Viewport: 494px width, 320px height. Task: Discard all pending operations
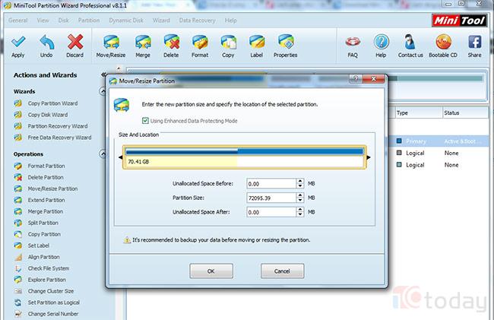tap(75, 46)
